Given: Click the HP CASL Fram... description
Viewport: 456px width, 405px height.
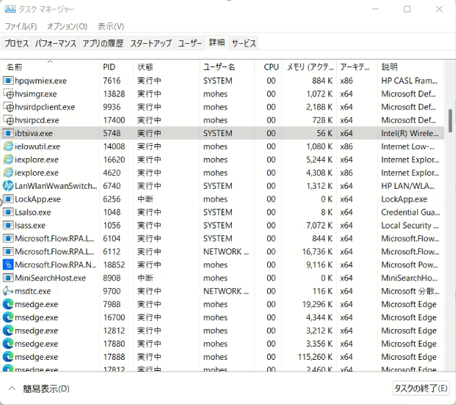Looking at the screenshot, I should 410,81.
